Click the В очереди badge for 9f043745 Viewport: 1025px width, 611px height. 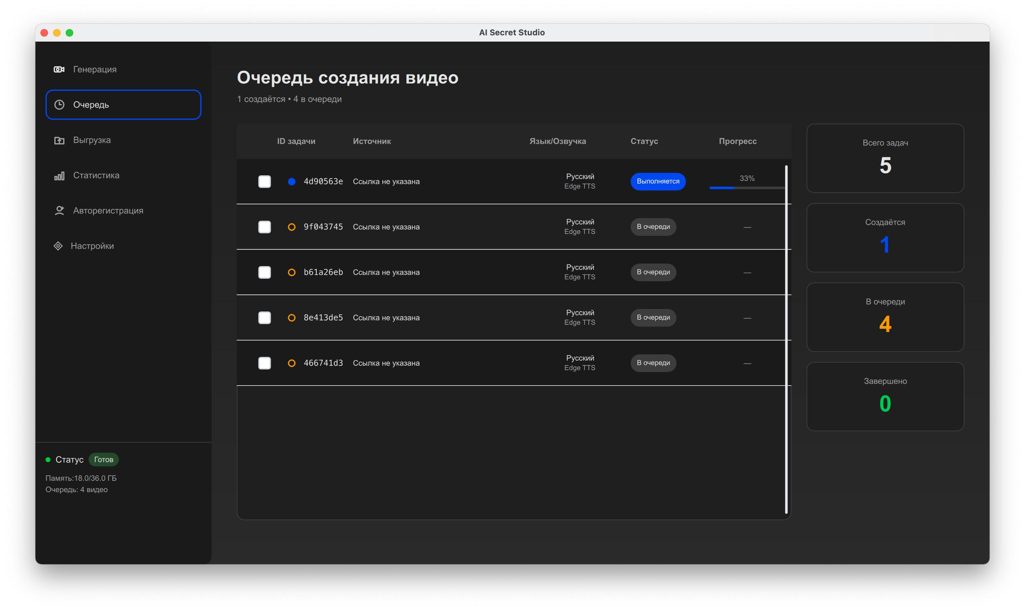[653, 227]
